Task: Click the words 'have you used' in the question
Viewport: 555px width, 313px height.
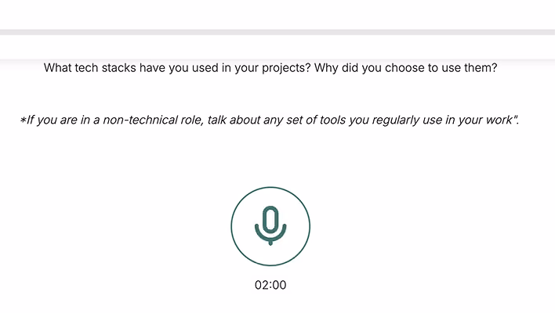Action: click(179, 67)
